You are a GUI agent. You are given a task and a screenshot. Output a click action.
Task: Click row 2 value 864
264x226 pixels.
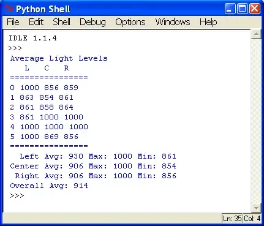click(x=66, y=107)
